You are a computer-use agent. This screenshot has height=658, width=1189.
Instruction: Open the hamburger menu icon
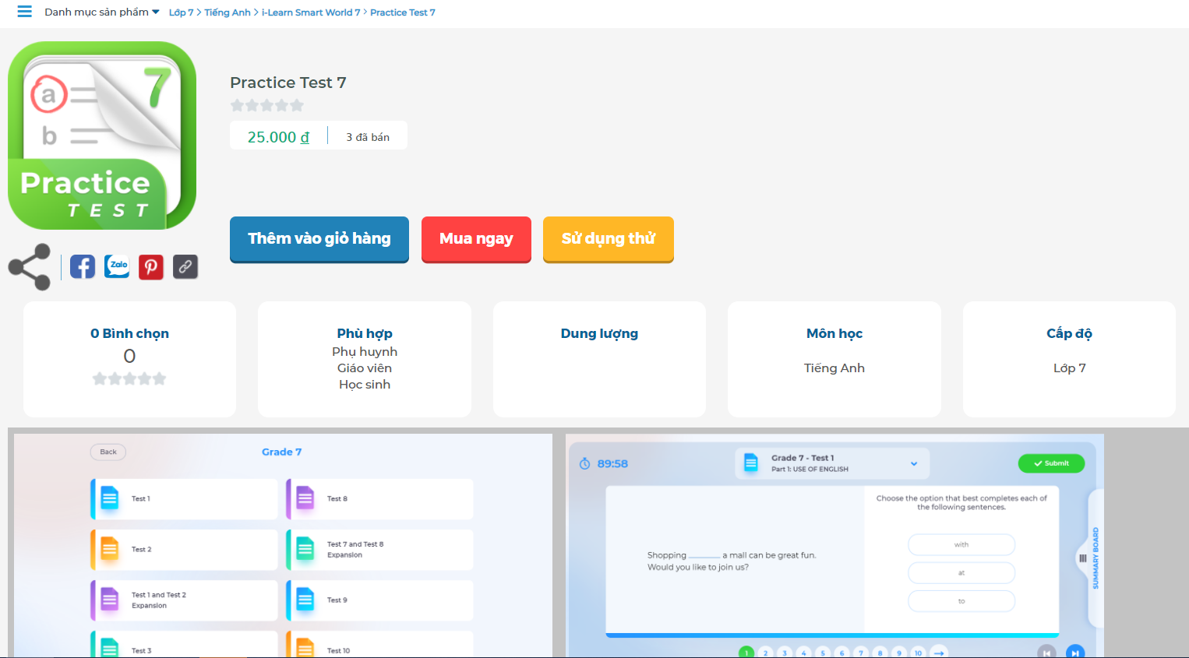click(x=25, y=12)
